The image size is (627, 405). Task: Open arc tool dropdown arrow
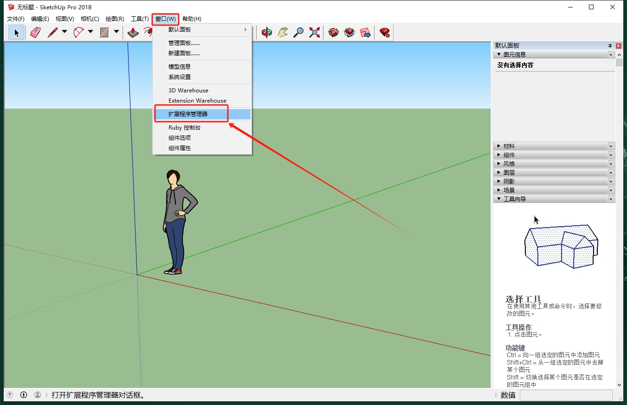(x=90, y=32)
